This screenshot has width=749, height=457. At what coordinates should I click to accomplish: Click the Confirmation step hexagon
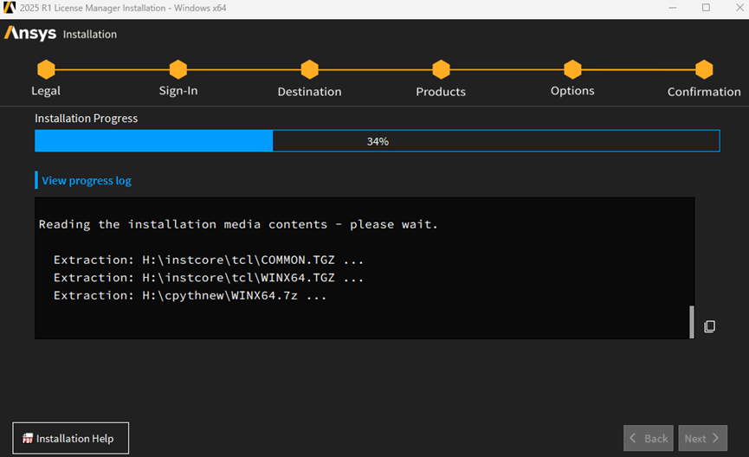pyautogui.click(x=704, y=69)
